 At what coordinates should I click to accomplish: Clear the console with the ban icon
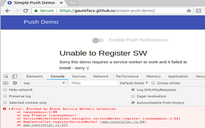(x=15, y=83)
